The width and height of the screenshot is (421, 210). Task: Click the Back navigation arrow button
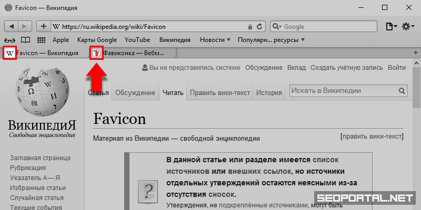[12, 26]
